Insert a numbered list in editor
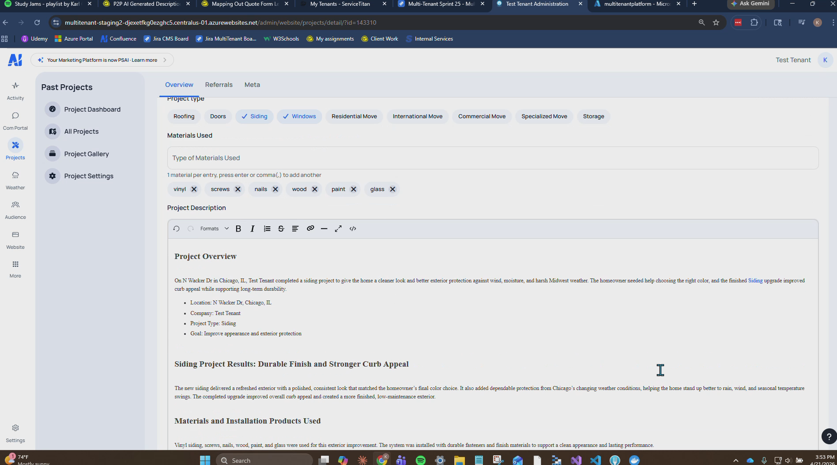This screenshot has width=837, height=465. (267, 229)
